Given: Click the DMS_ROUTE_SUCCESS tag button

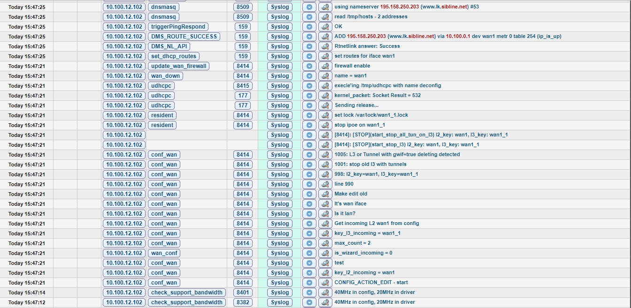Looking at the screenshot, I should [184, 37].
